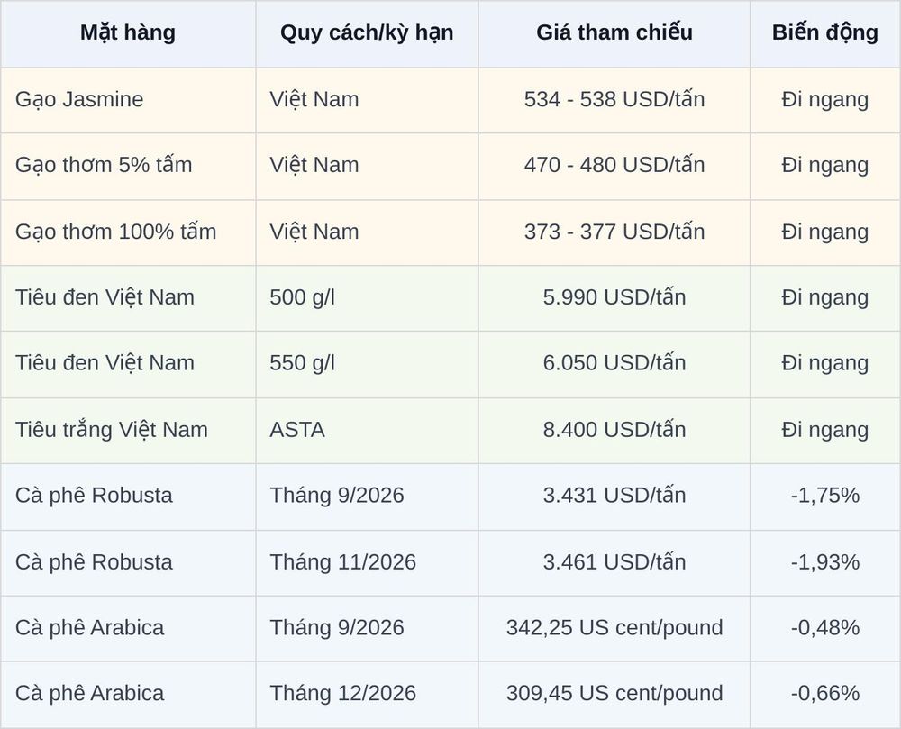Click the -0,66% change value
Viewport: 901px width, 729px height.
click(825, 694)
